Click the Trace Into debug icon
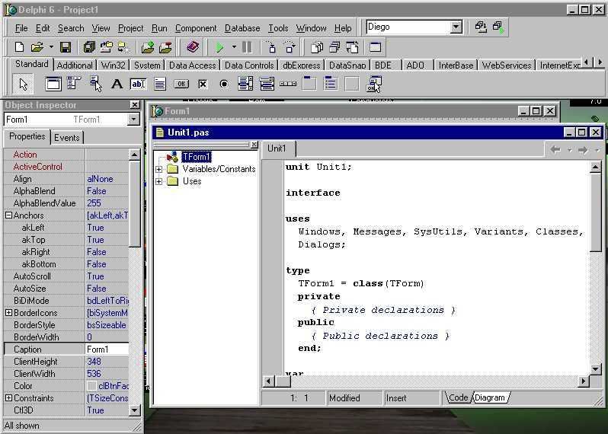 tap(272, 47)
